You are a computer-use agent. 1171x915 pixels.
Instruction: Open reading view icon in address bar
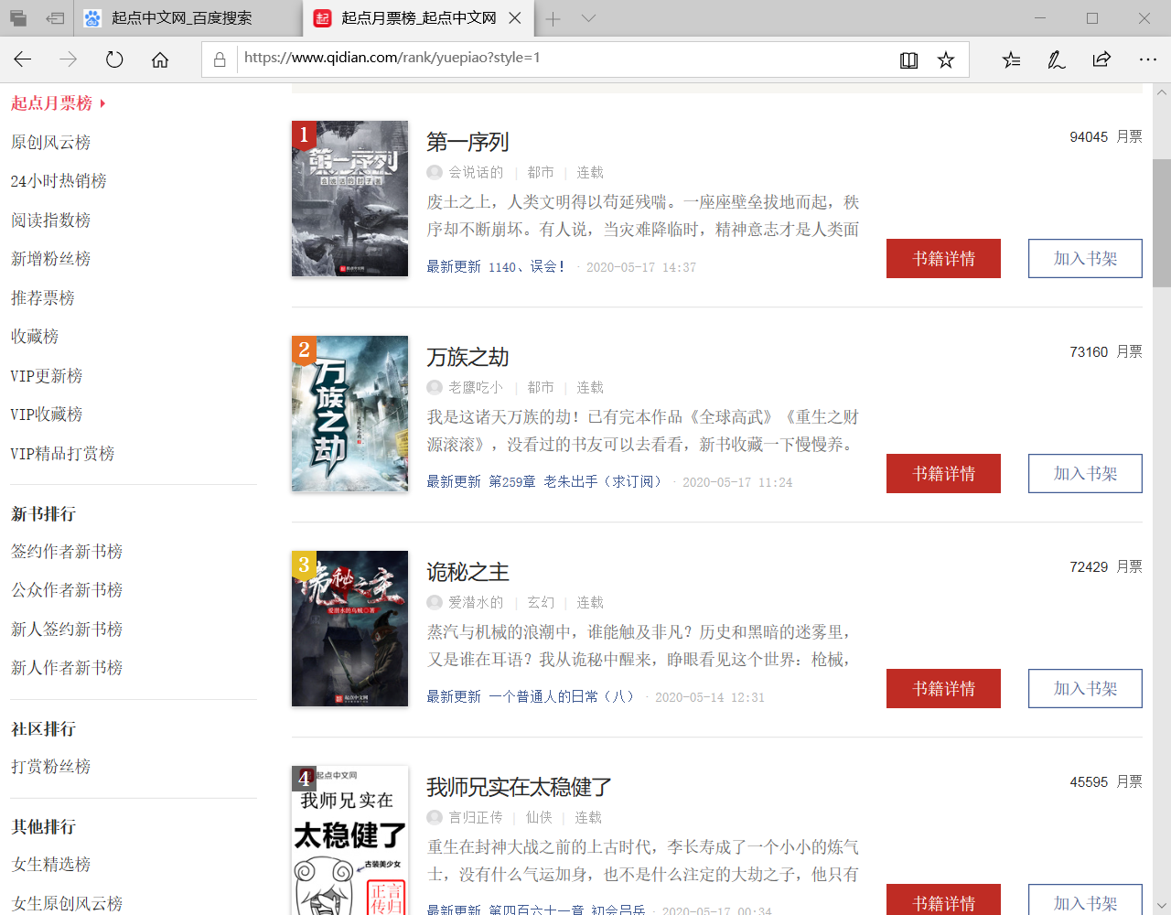pyautogui.click(x=908, y=59)
